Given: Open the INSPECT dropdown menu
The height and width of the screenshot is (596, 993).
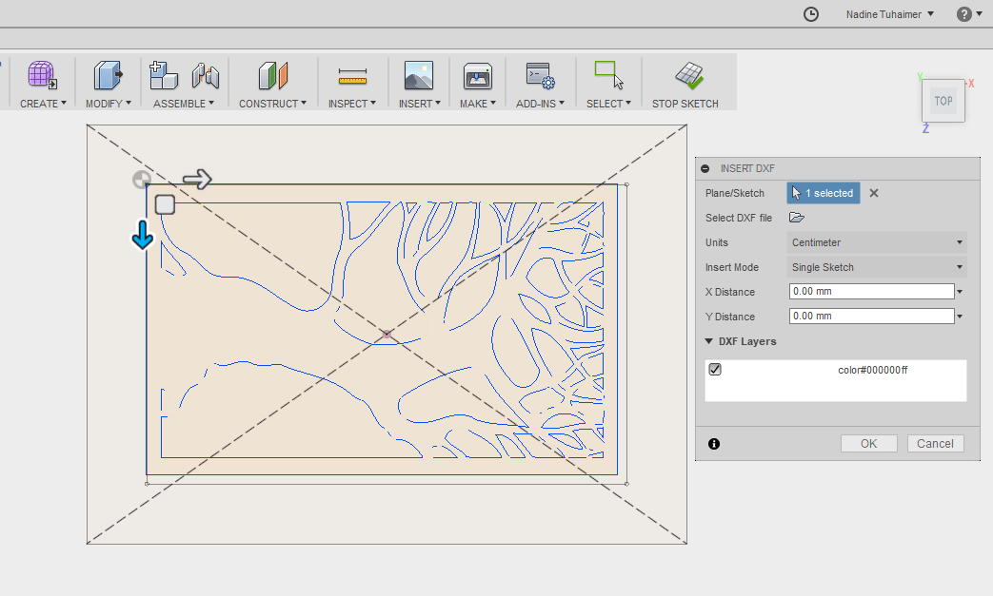Looking at the screenshot, I should coord(352,104).
